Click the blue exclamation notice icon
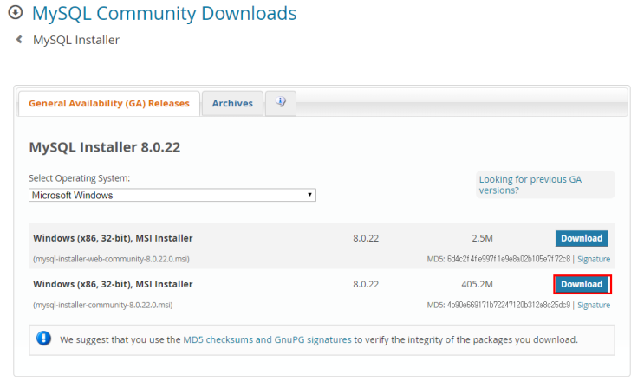 [43, 339]
